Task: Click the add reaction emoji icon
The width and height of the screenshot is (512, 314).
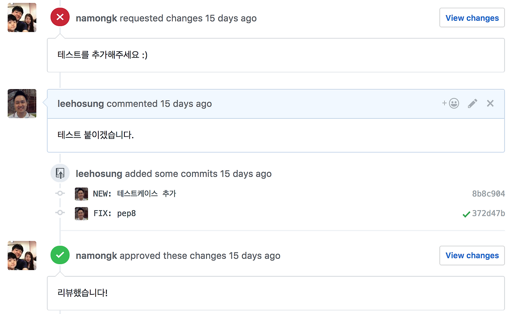Action: [450, 103]
